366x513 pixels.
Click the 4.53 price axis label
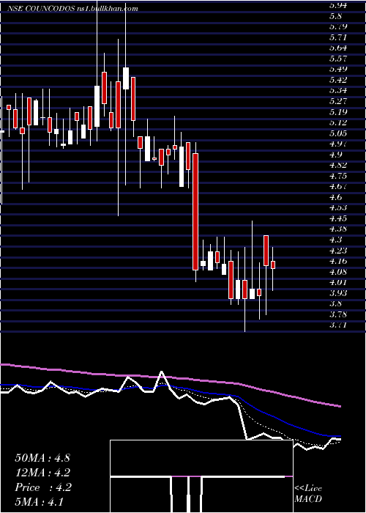pos(338,207)
